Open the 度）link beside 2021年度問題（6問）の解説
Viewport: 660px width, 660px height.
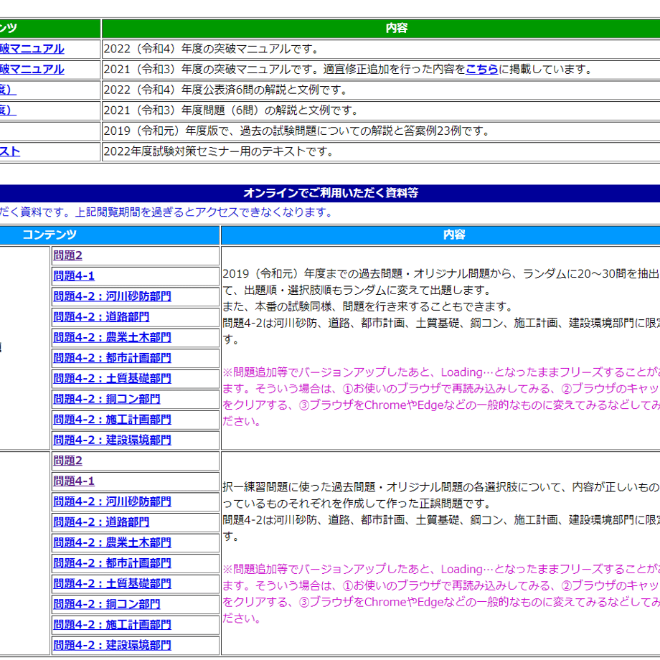tap(8, 110)
